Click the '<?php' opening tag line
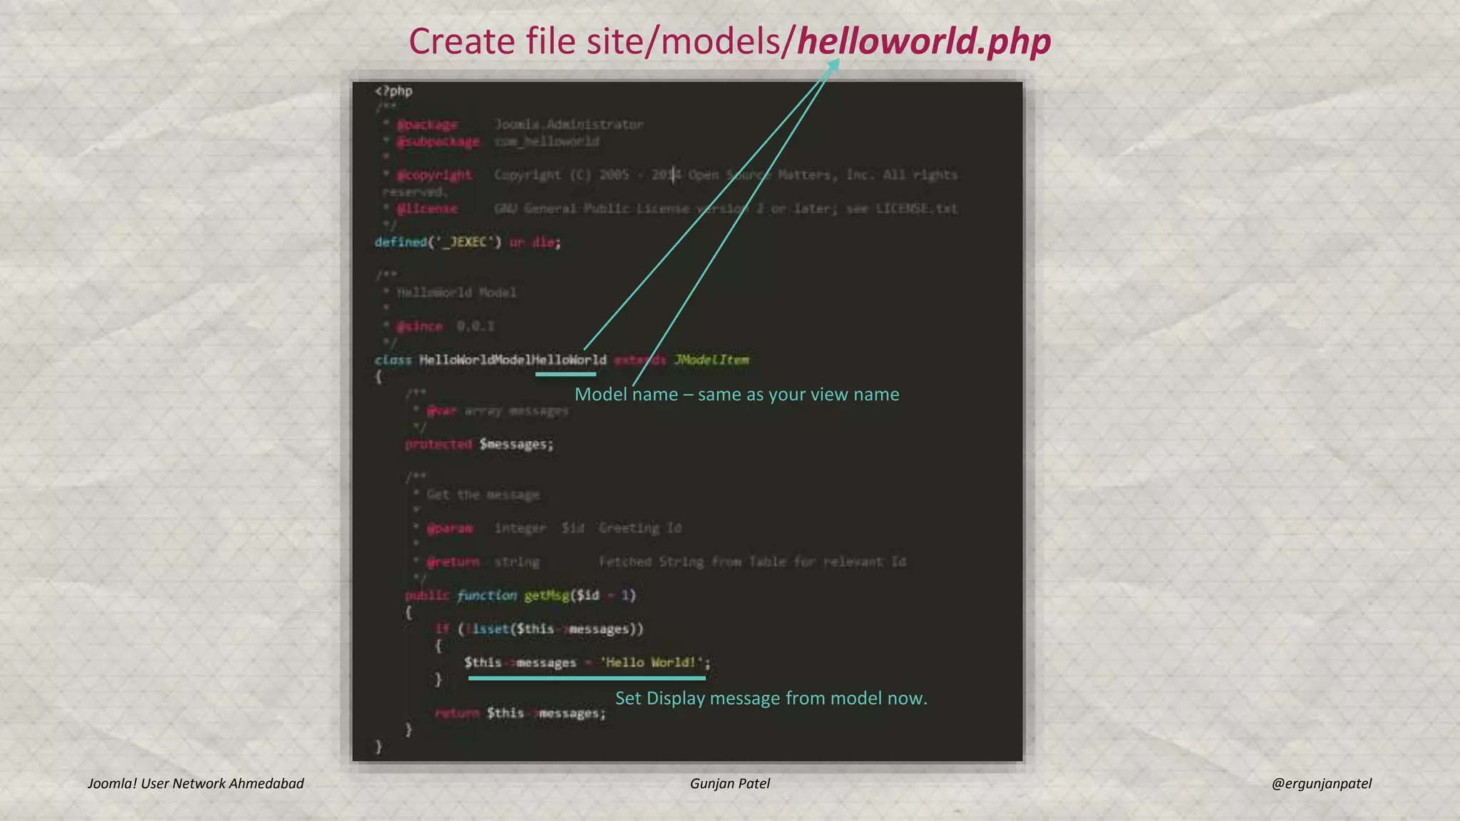The width and height of the screenshot is (1460, 821). click(x=394, y=91)
